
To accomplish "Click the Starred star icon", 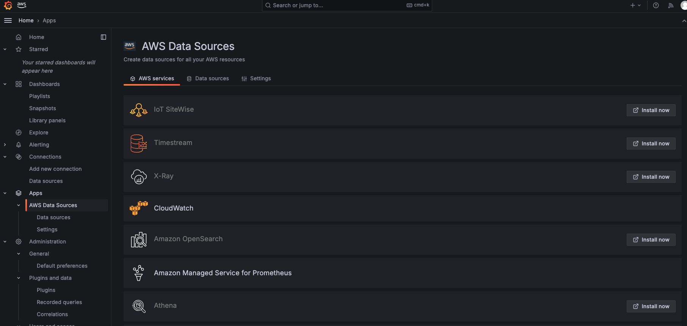I will [x=19, y=49].
